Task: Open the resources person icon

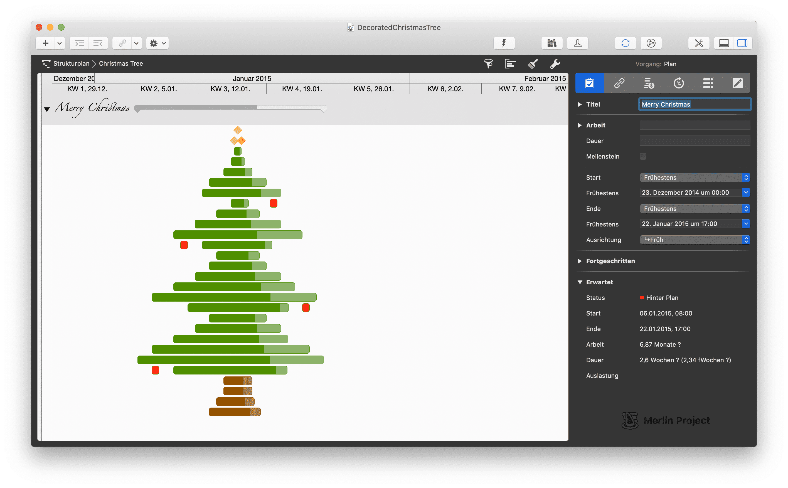Action: click(577, 43)
